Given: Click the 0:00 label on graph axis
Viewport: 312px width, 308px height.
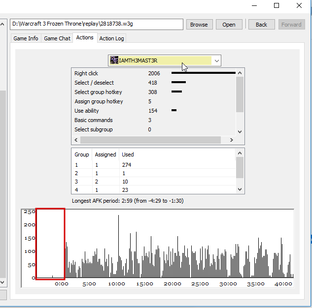Looking at the screenshot, I should [62, 284].
